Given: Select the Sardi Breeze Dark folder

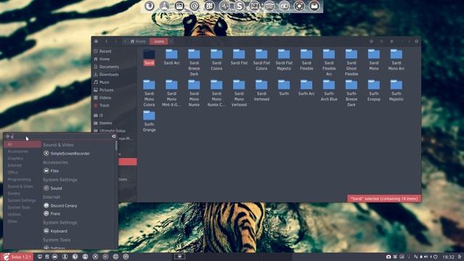Looking at the screenshot, I should tap(194, 62).
